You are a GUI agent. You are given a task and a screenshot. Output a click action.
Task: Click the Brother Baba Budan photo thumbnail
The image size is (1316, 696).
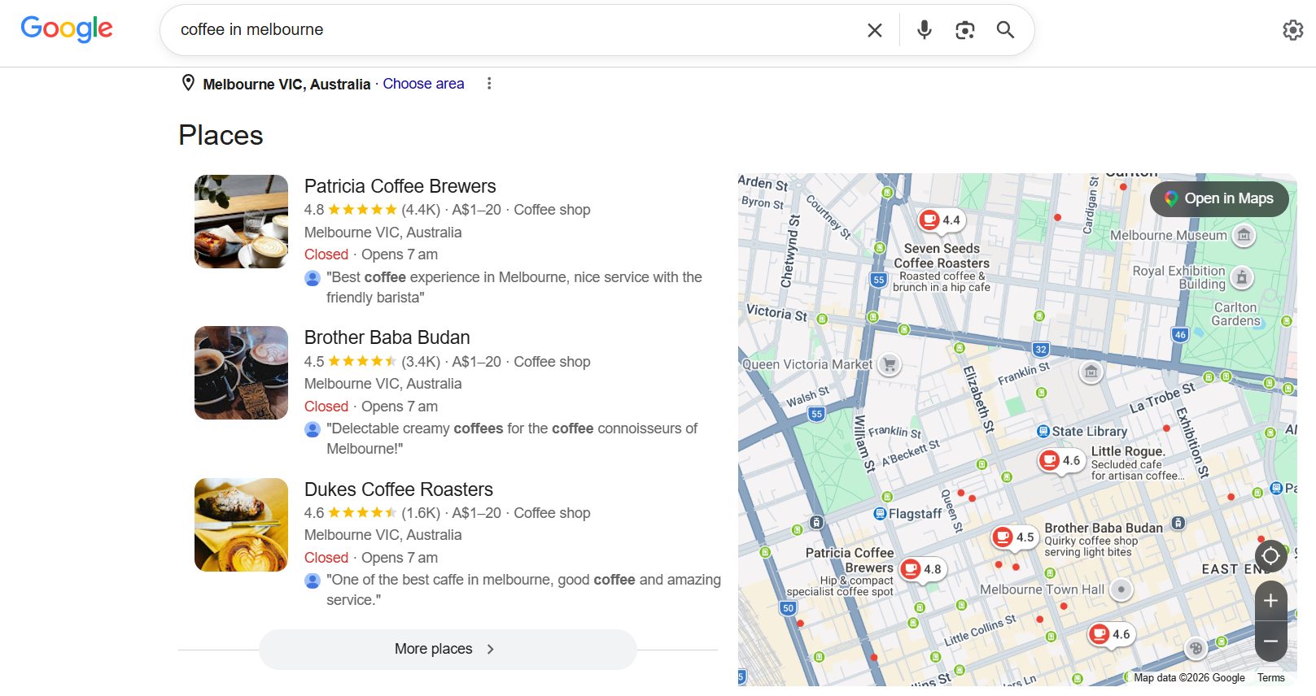pyautogui.click(x=241, y=372)
